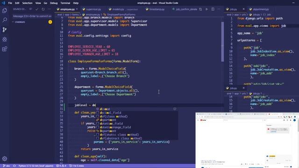Select lowercase 'department' autocomplete suggestion

pyautogui.click(x=136, y=120)
